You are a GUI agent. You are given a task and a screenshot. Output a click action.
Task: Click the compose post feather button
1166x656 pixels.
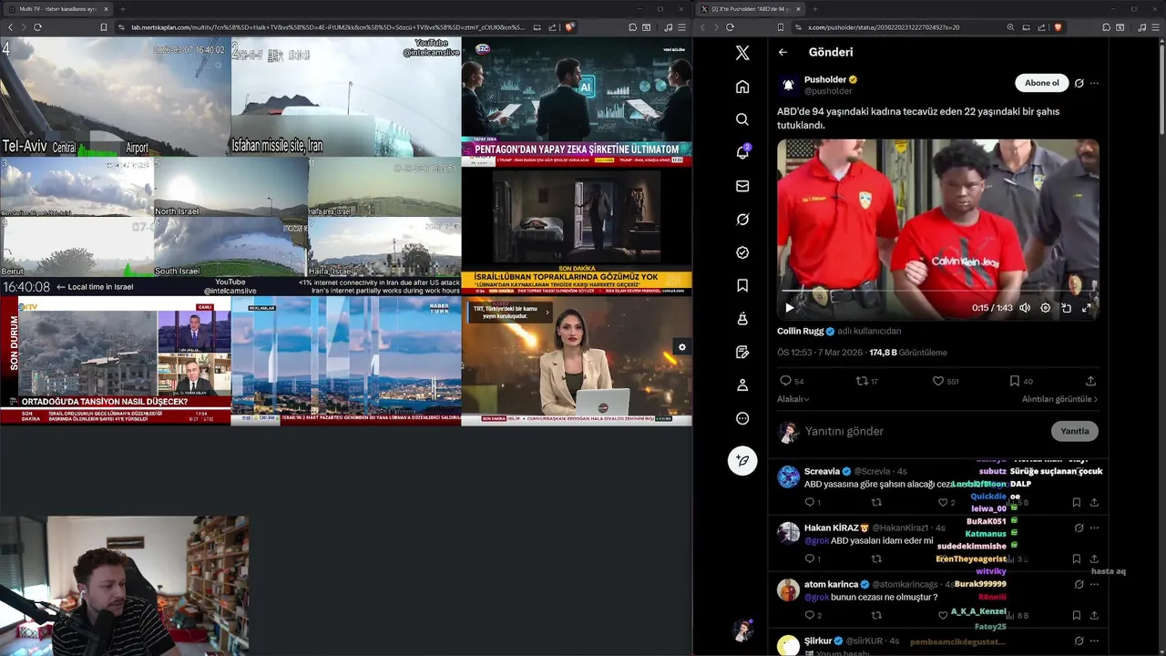[742, 460]
